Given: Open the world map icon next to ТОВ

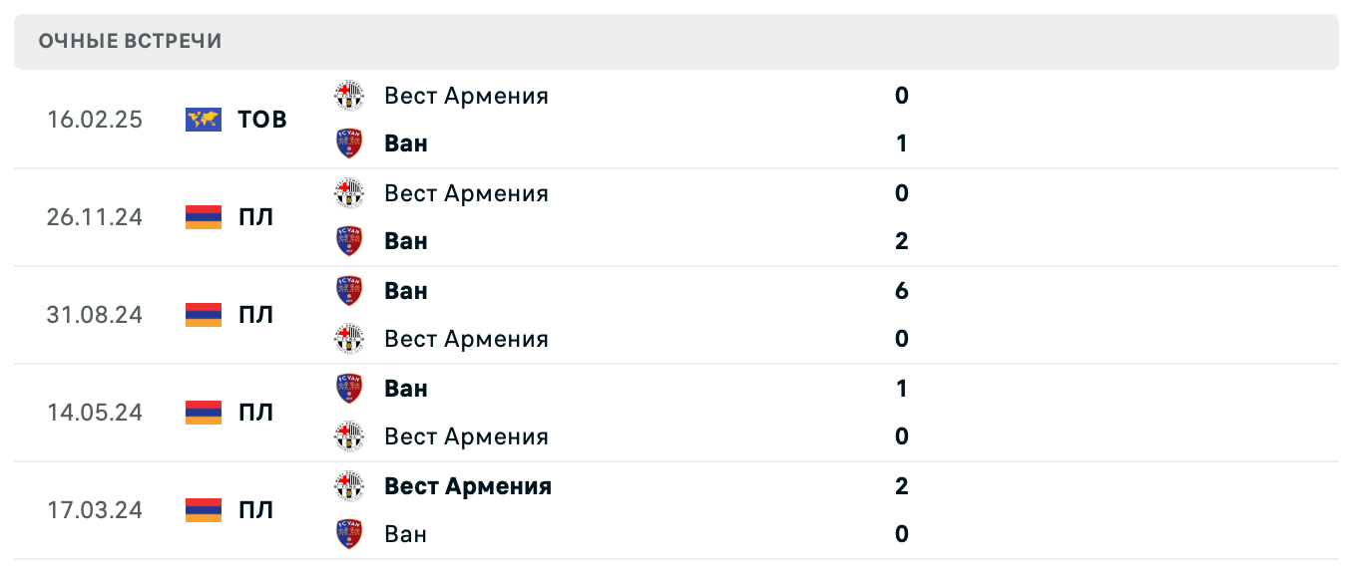Looking at the screenshot, I should 202,119.
